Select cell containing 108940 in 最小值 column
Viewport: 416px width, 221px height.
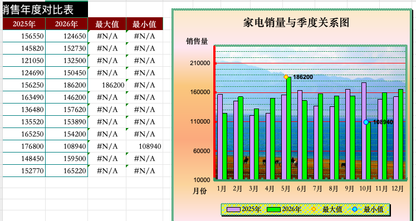coord(144,146)
